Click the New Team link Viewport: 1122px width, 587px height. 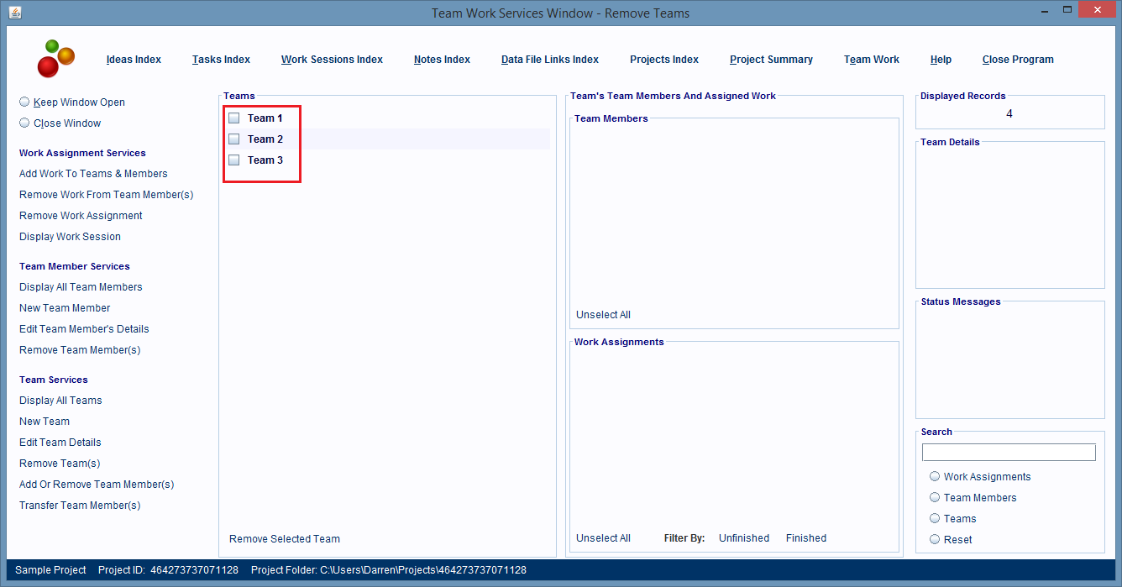(x=45, y=422)
